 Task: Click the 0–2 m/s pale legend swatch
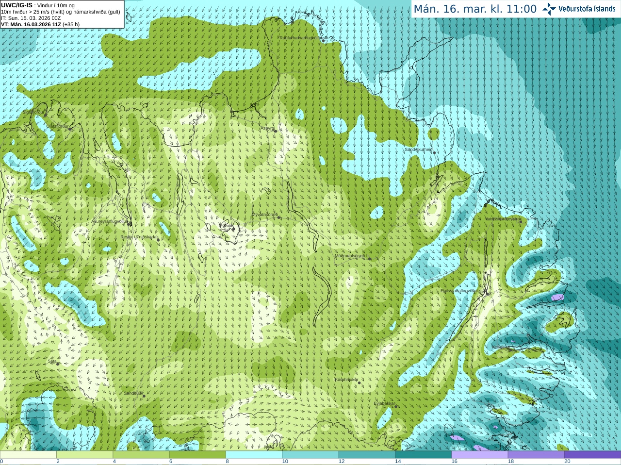click(28, 455)
